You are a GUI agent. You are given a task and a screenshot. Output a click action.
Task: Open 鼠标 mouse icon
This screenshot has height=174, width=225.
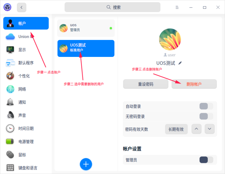[10, 154]
